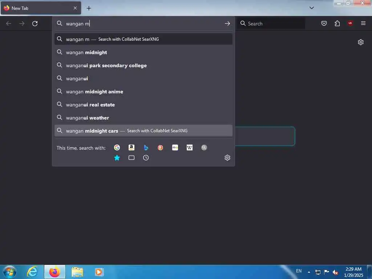The height and width of the screenshot is (279, 372).
Task: Open network status tray icon
Action: click(318, 272)
